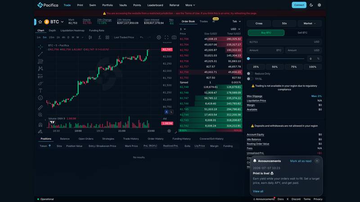Select the 1m timeframe

pos(39,37)
